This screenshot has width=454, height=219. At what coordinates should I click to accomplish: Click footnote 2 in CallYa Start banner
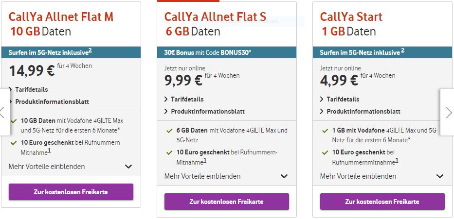point(402,51)
